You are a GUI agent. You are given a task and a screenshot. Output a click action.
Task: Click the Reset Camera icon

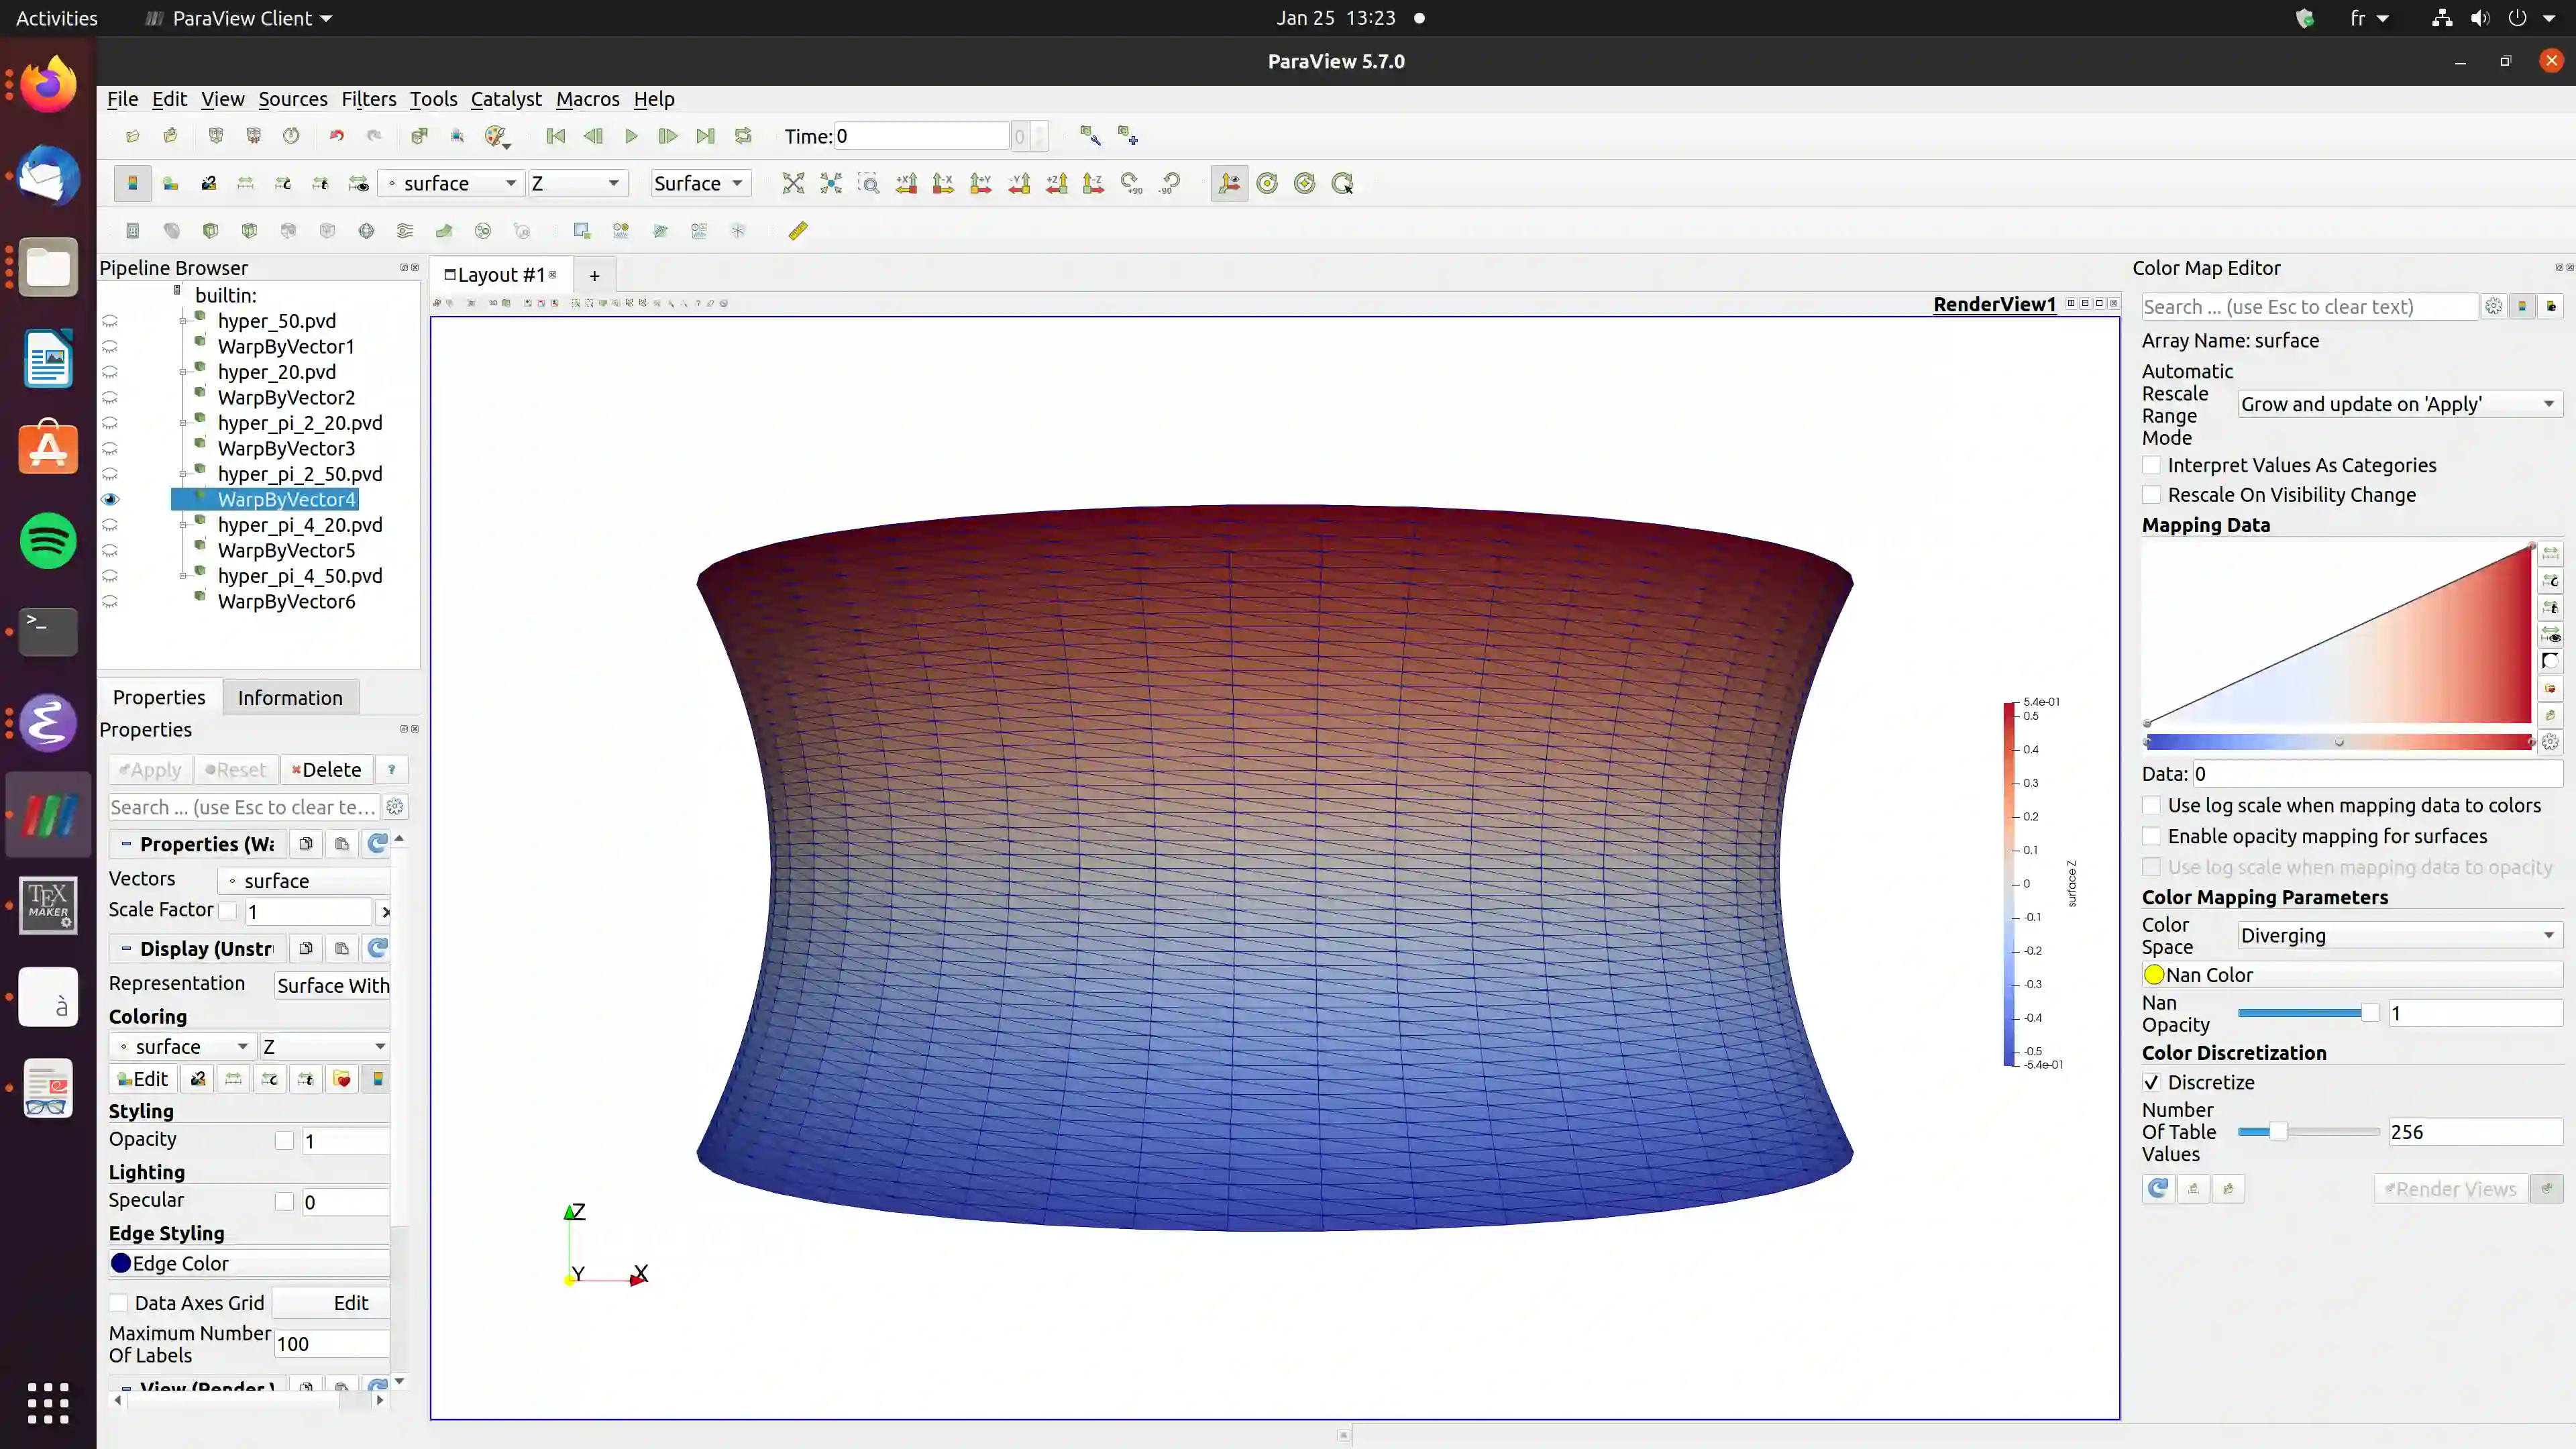(793, 183)
